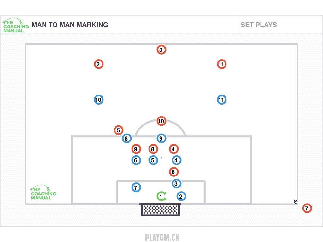Click The Coaching Manual logo in header

point(16,25)
